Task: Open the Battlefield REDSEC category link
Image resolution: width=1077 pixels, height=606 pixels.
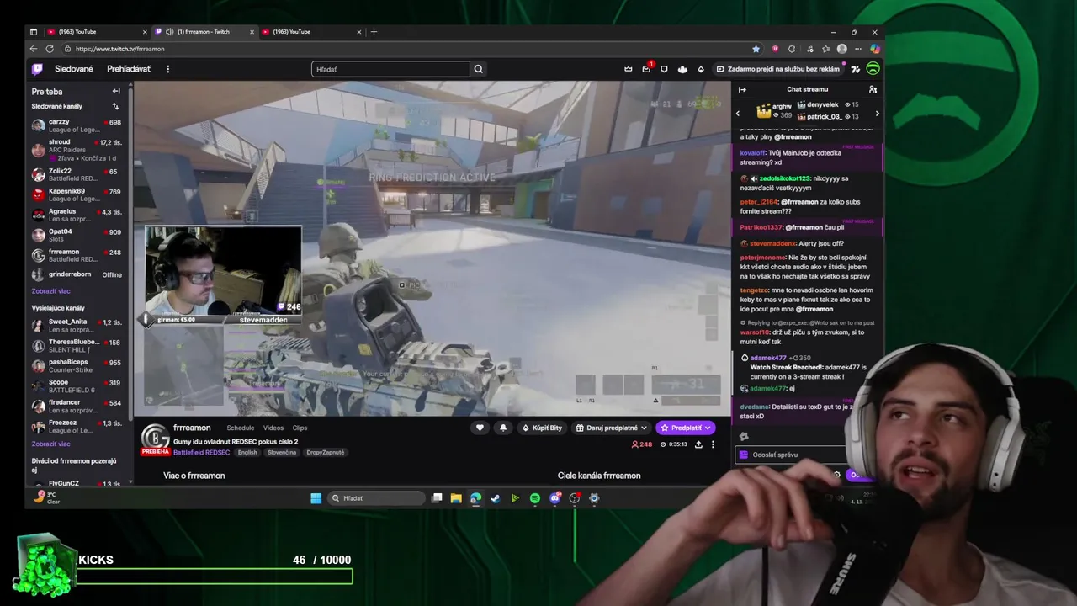Action: point(201,452)
